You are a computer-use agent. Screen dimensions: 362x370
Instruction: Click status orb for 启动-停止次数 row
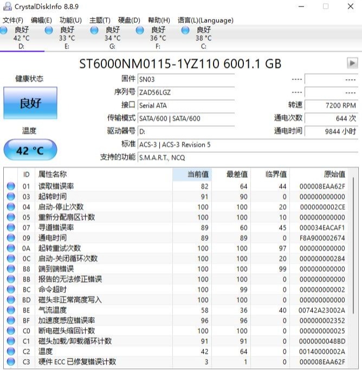point(11,207)
